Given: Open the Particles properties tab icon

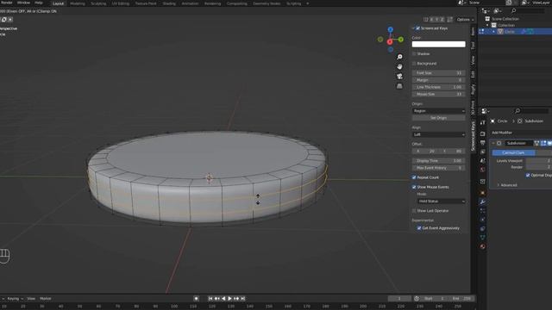Looking at the screenshot, I should pyautogui.click(x=483, y=210).
